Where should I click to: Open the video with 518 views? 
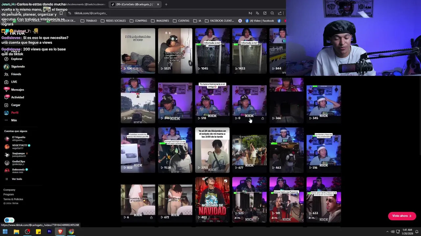point(212,101)
